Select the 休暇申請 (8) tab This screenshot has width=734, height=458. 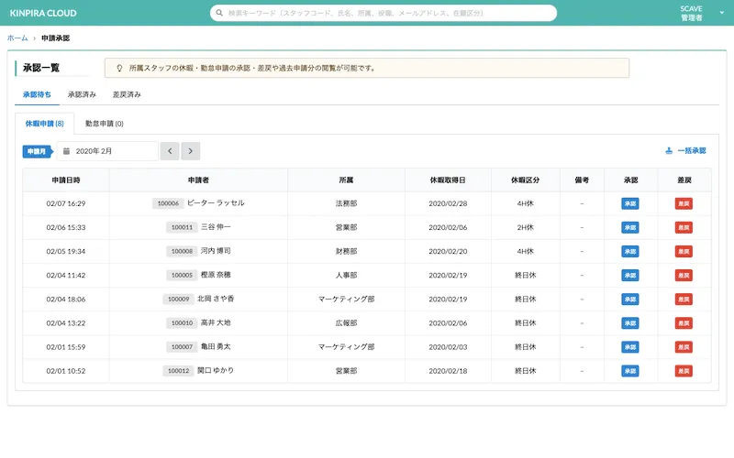point(44,123)
